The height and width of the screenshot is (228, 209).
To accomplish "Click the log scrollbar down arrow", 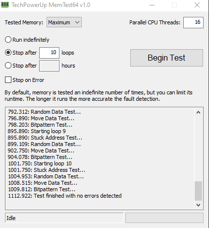I will 198,205.
